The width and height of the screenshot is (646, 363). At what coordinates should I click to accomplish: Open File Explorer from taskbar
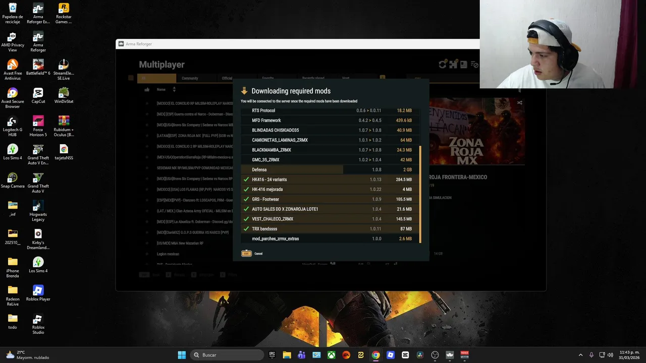coord(287,355)
